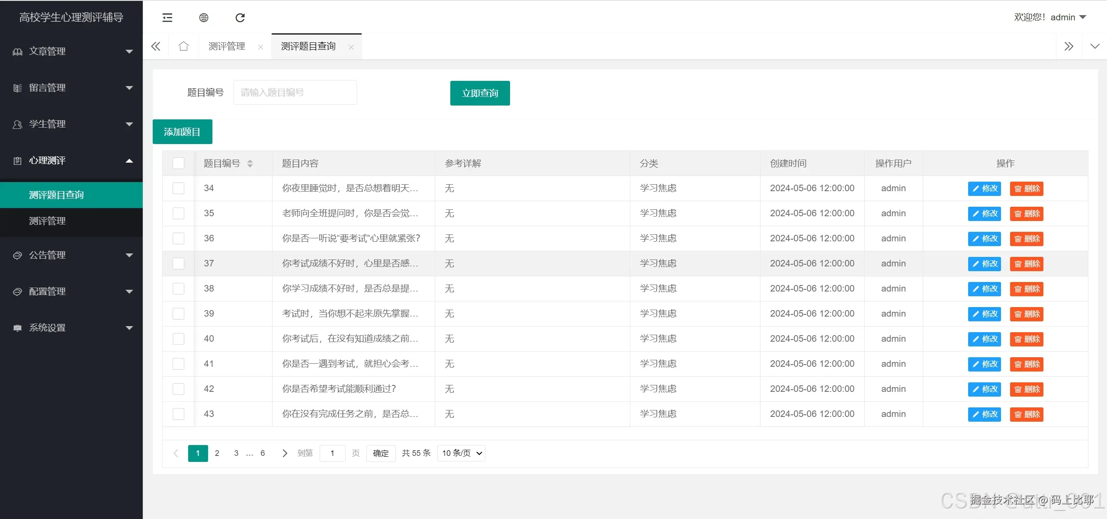Viewport: 1107px width, 519px height.
Task: Open the admin user dropdown
Action: pos(1050,17)
